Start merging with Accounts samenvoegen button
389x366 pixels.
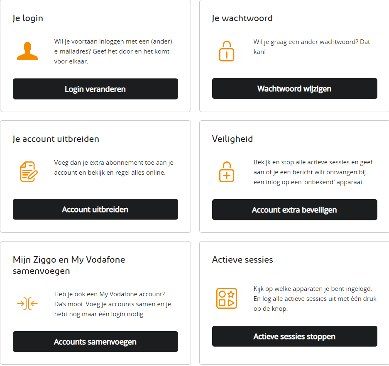pyautogui.click(x=95, y=342)
